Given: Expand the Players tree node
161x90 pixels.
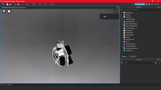Looking at the screenshot, I should (122, 15).
